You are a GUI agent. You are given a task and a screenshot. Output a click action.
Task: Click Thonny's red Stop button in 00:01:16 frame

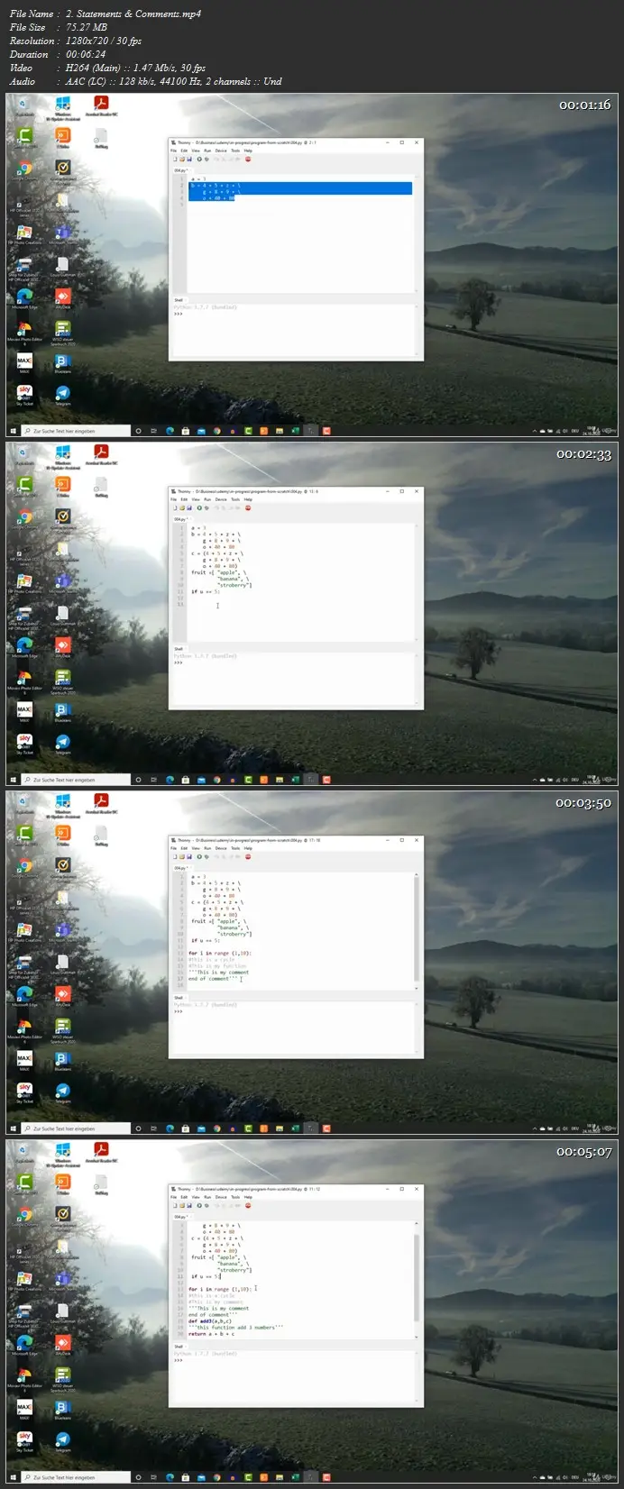248,159
